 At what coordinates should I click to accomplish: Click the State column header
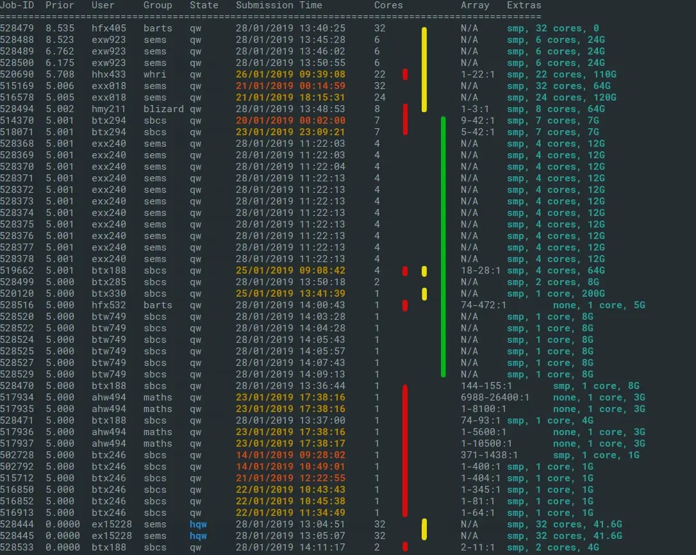point(204,5)
